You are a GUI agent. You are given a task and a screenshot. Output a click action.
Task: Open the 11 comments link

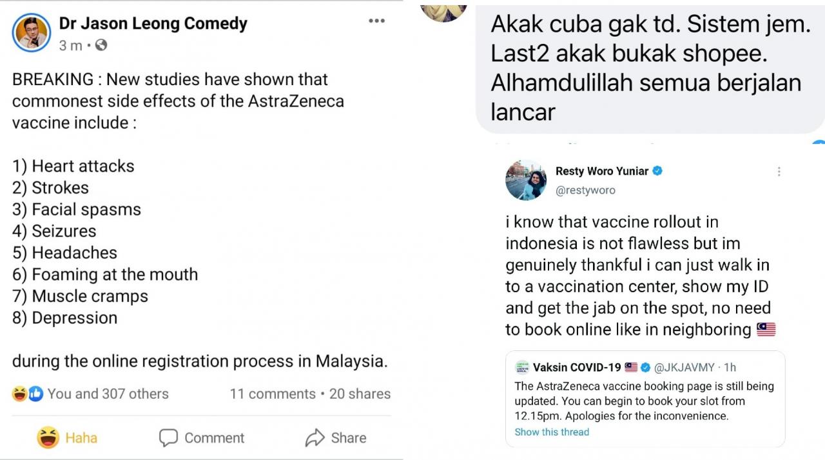point(272,394)
